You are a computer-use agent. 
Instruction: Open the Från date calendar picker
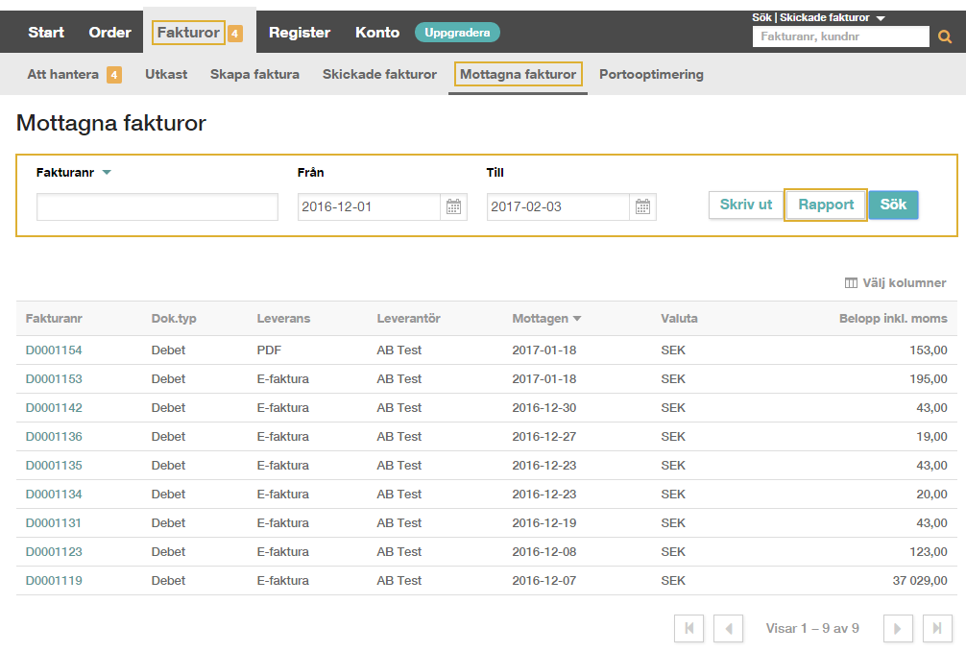click(x=453, y=206)
